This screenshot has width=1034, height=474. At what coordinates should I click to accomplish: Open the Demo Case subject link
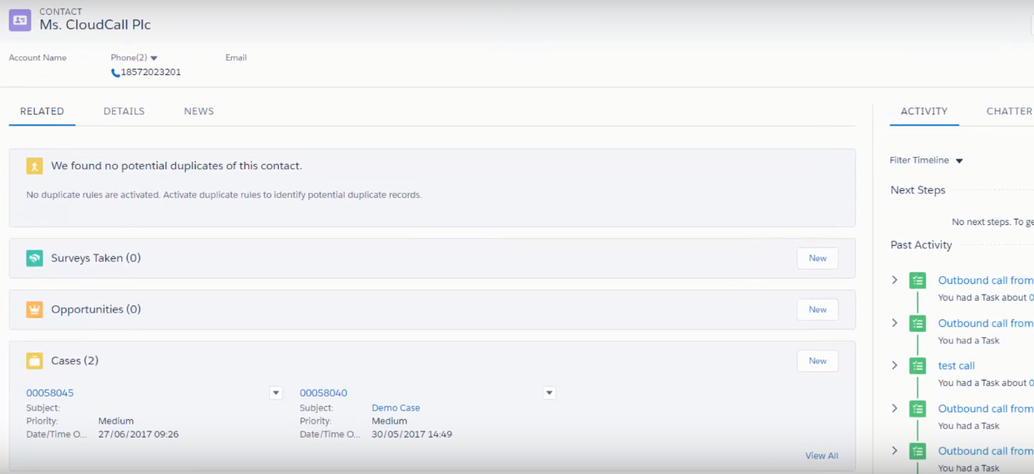[x=396, y=408]
